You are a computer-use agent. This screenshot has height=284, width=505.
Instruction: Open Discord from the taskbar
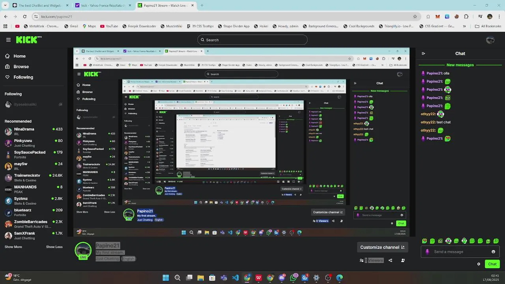coord(282,278)
